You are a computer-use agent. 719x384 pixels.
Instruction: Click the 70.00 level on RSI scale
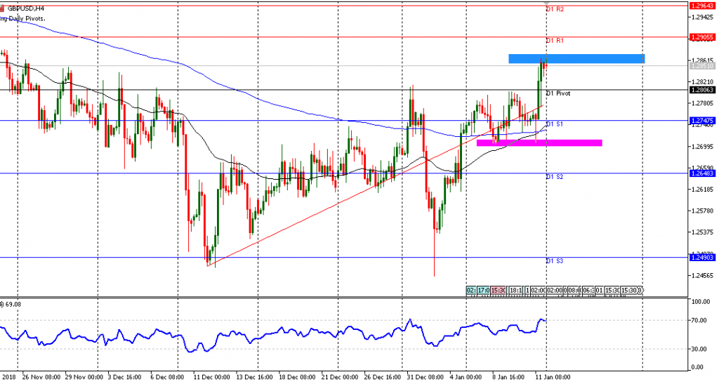[x=699, y=320]
